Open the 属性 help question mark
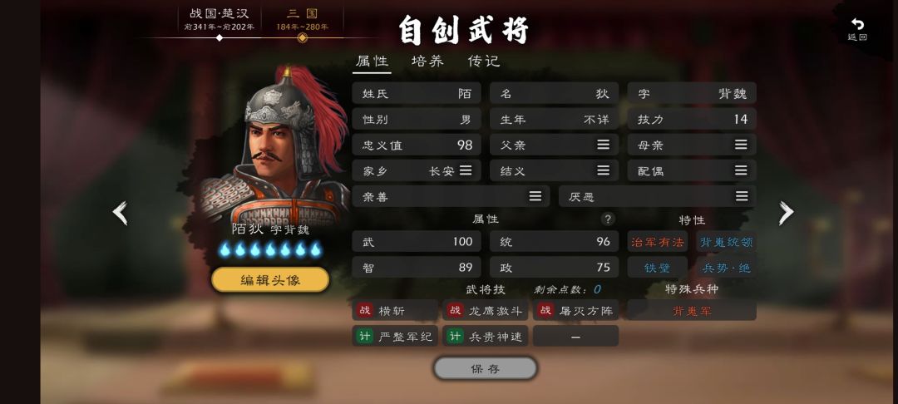The height and width of the screenshot is (404, 898). tap(608, 219)
